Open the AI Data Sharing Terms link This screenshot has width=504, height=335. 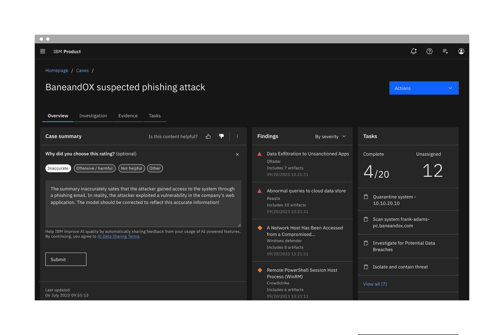click(118, 236)
